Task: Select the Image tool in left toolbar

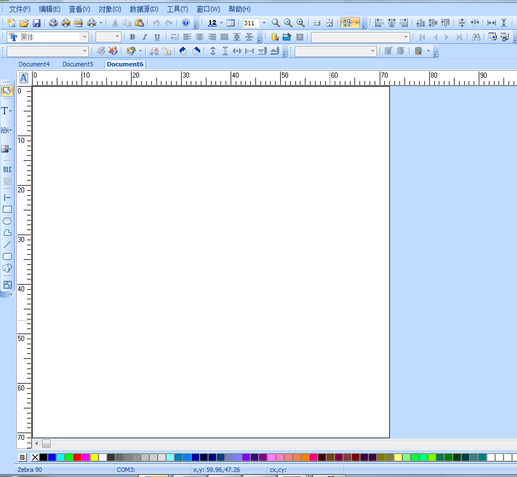Action: 5,149
